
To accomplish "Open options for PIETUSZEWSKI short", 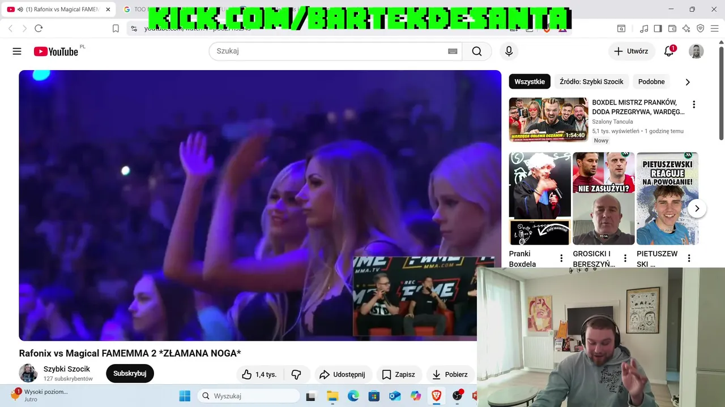I will click(689, 258).
